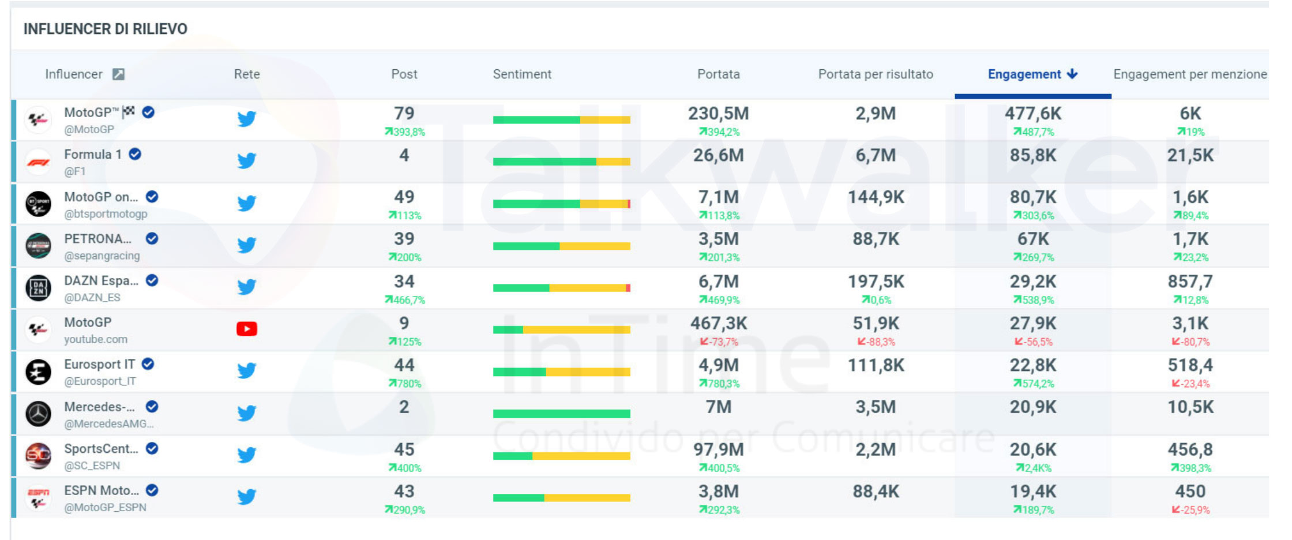Viewport: 1292px width, 540px height.
Task: Sort table by Sentiment column header
Action: [522, 74]
